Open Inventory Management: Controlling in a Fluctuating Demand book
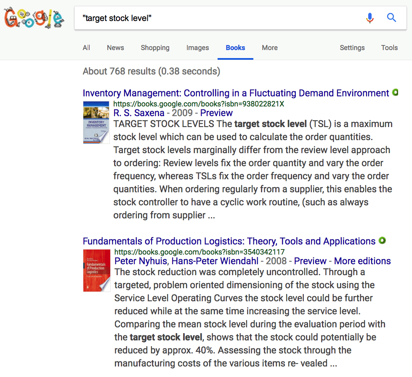Viewport: 412px width, 377px height. pos(236,93)
